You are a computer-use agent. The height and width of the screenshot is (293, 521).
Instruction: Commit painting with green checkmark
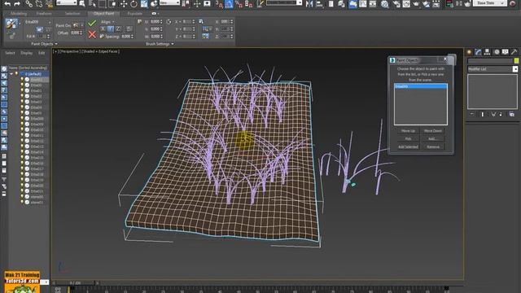92,24
